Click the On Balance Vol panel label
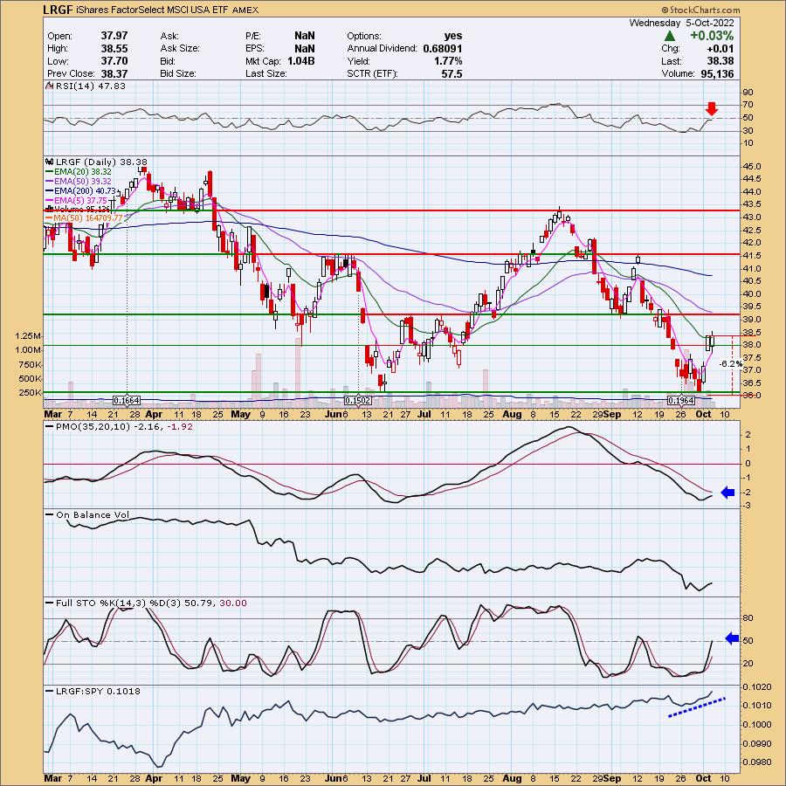The height and width of the screenshot is (786, 786). [93, 514]
